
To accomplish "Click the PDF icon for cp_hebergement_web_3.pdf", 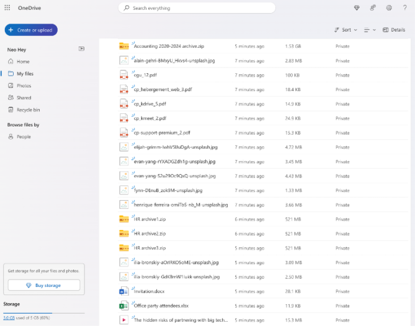I will click(x=124, y=89).
